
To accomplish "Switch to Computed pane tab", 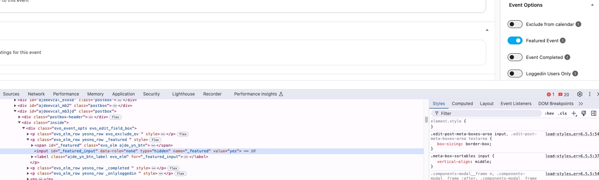I will coord(462,104).
